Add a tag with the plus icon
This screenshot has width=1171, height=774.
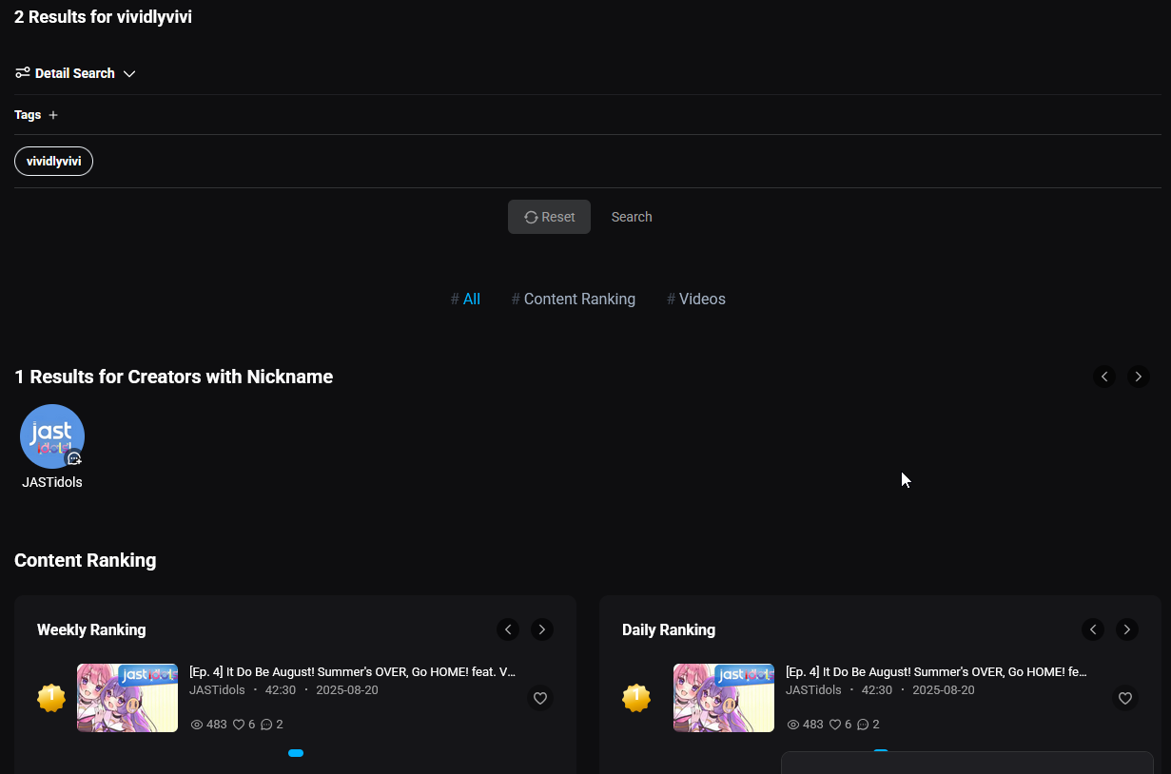pyautogui.click(x=53, y=115)
